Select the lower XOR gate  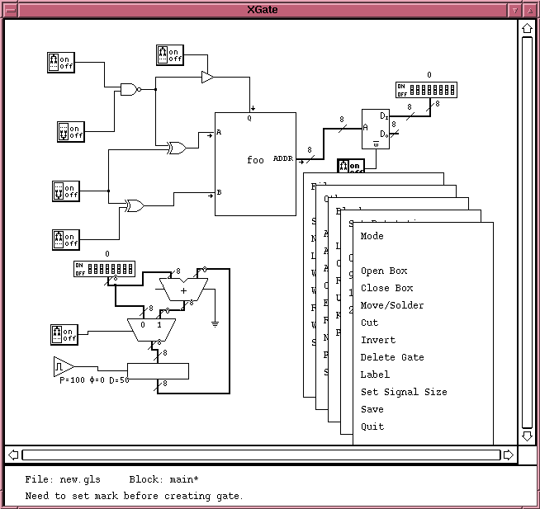(133, 205)
